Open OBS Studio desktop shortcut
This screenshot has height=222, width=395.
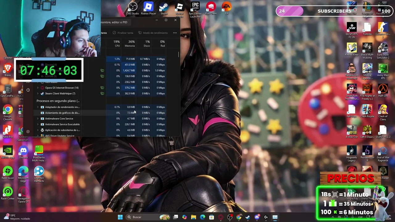coord(133,9)
